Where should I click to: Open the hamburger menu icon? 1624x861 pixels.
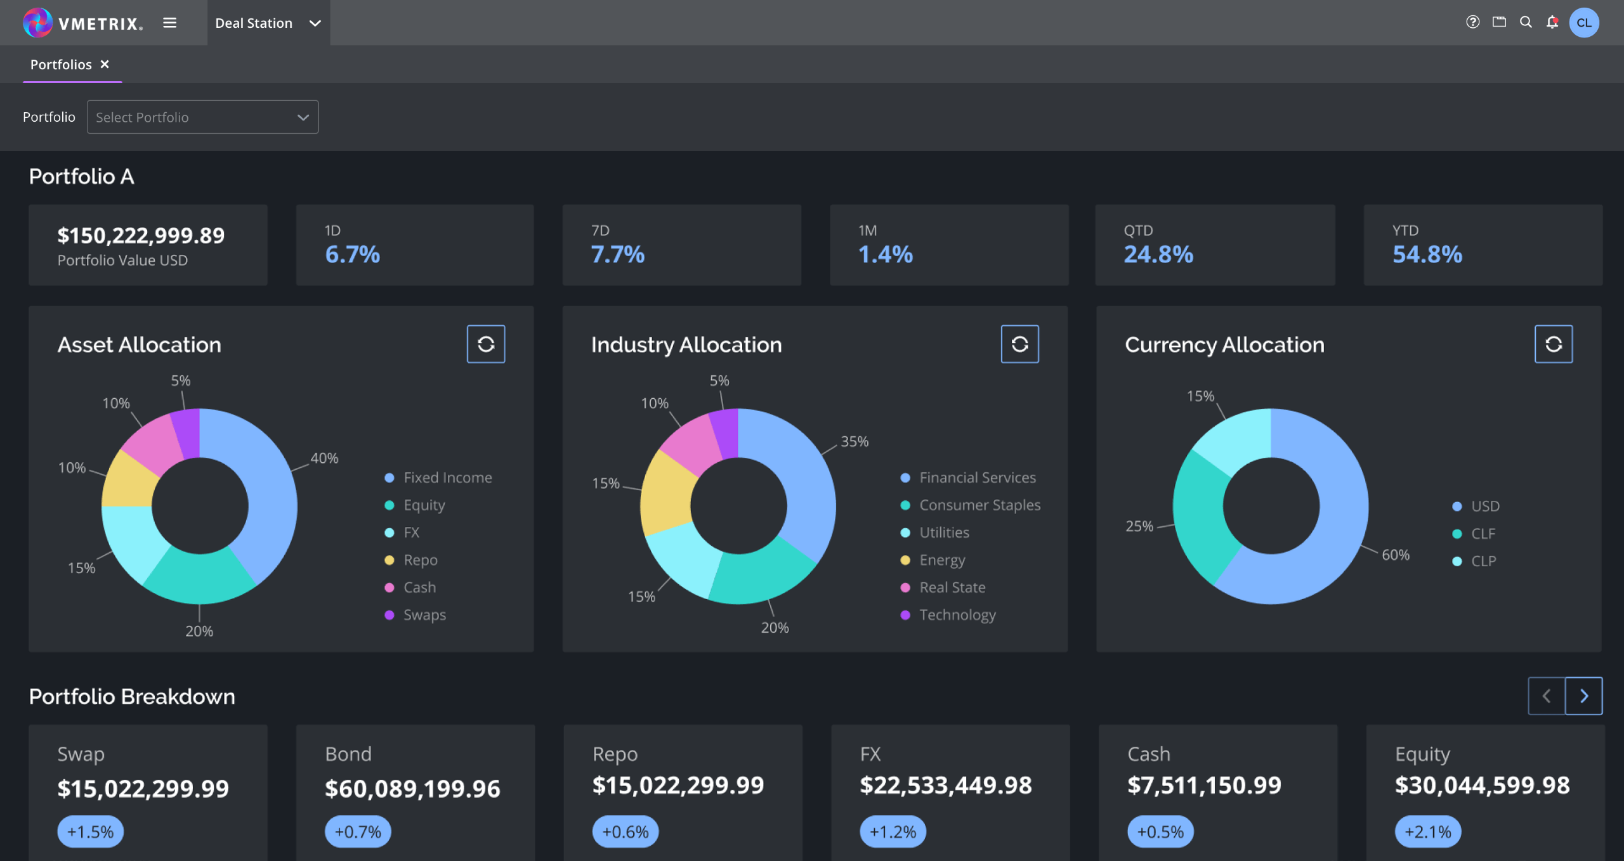tap(169, 23)
